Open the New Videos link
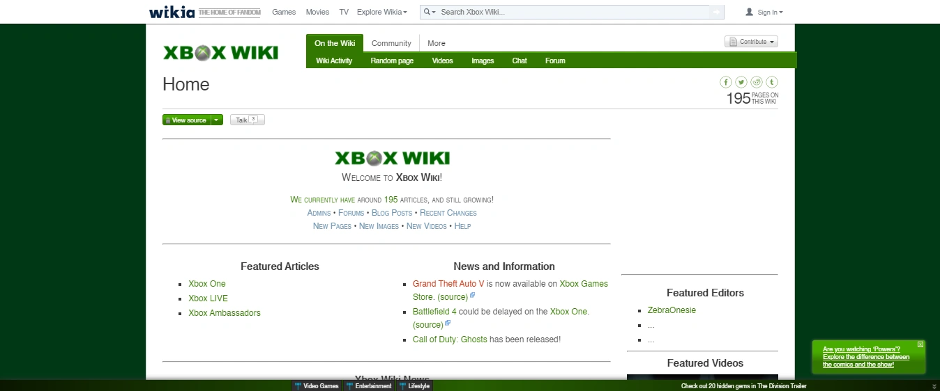Screen dimensions: 940x391 click(x=427, y=226)
